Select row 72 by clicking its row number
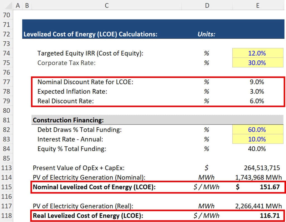Image resolution: width=286 pixels, height=222 pixels. tap(6, 34)
